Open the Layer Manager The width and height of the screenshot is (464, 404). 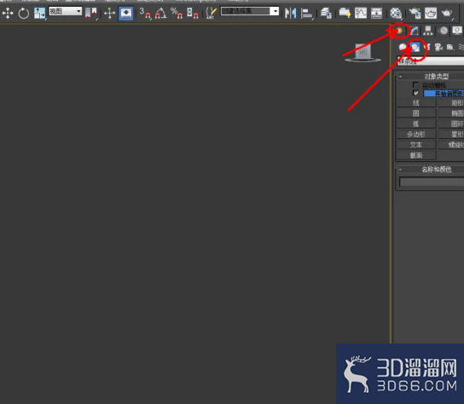[326, 14]
